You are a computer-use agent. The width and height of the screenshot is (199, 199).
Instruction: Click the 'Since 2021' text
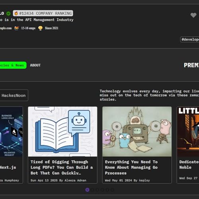click(51, 28)
